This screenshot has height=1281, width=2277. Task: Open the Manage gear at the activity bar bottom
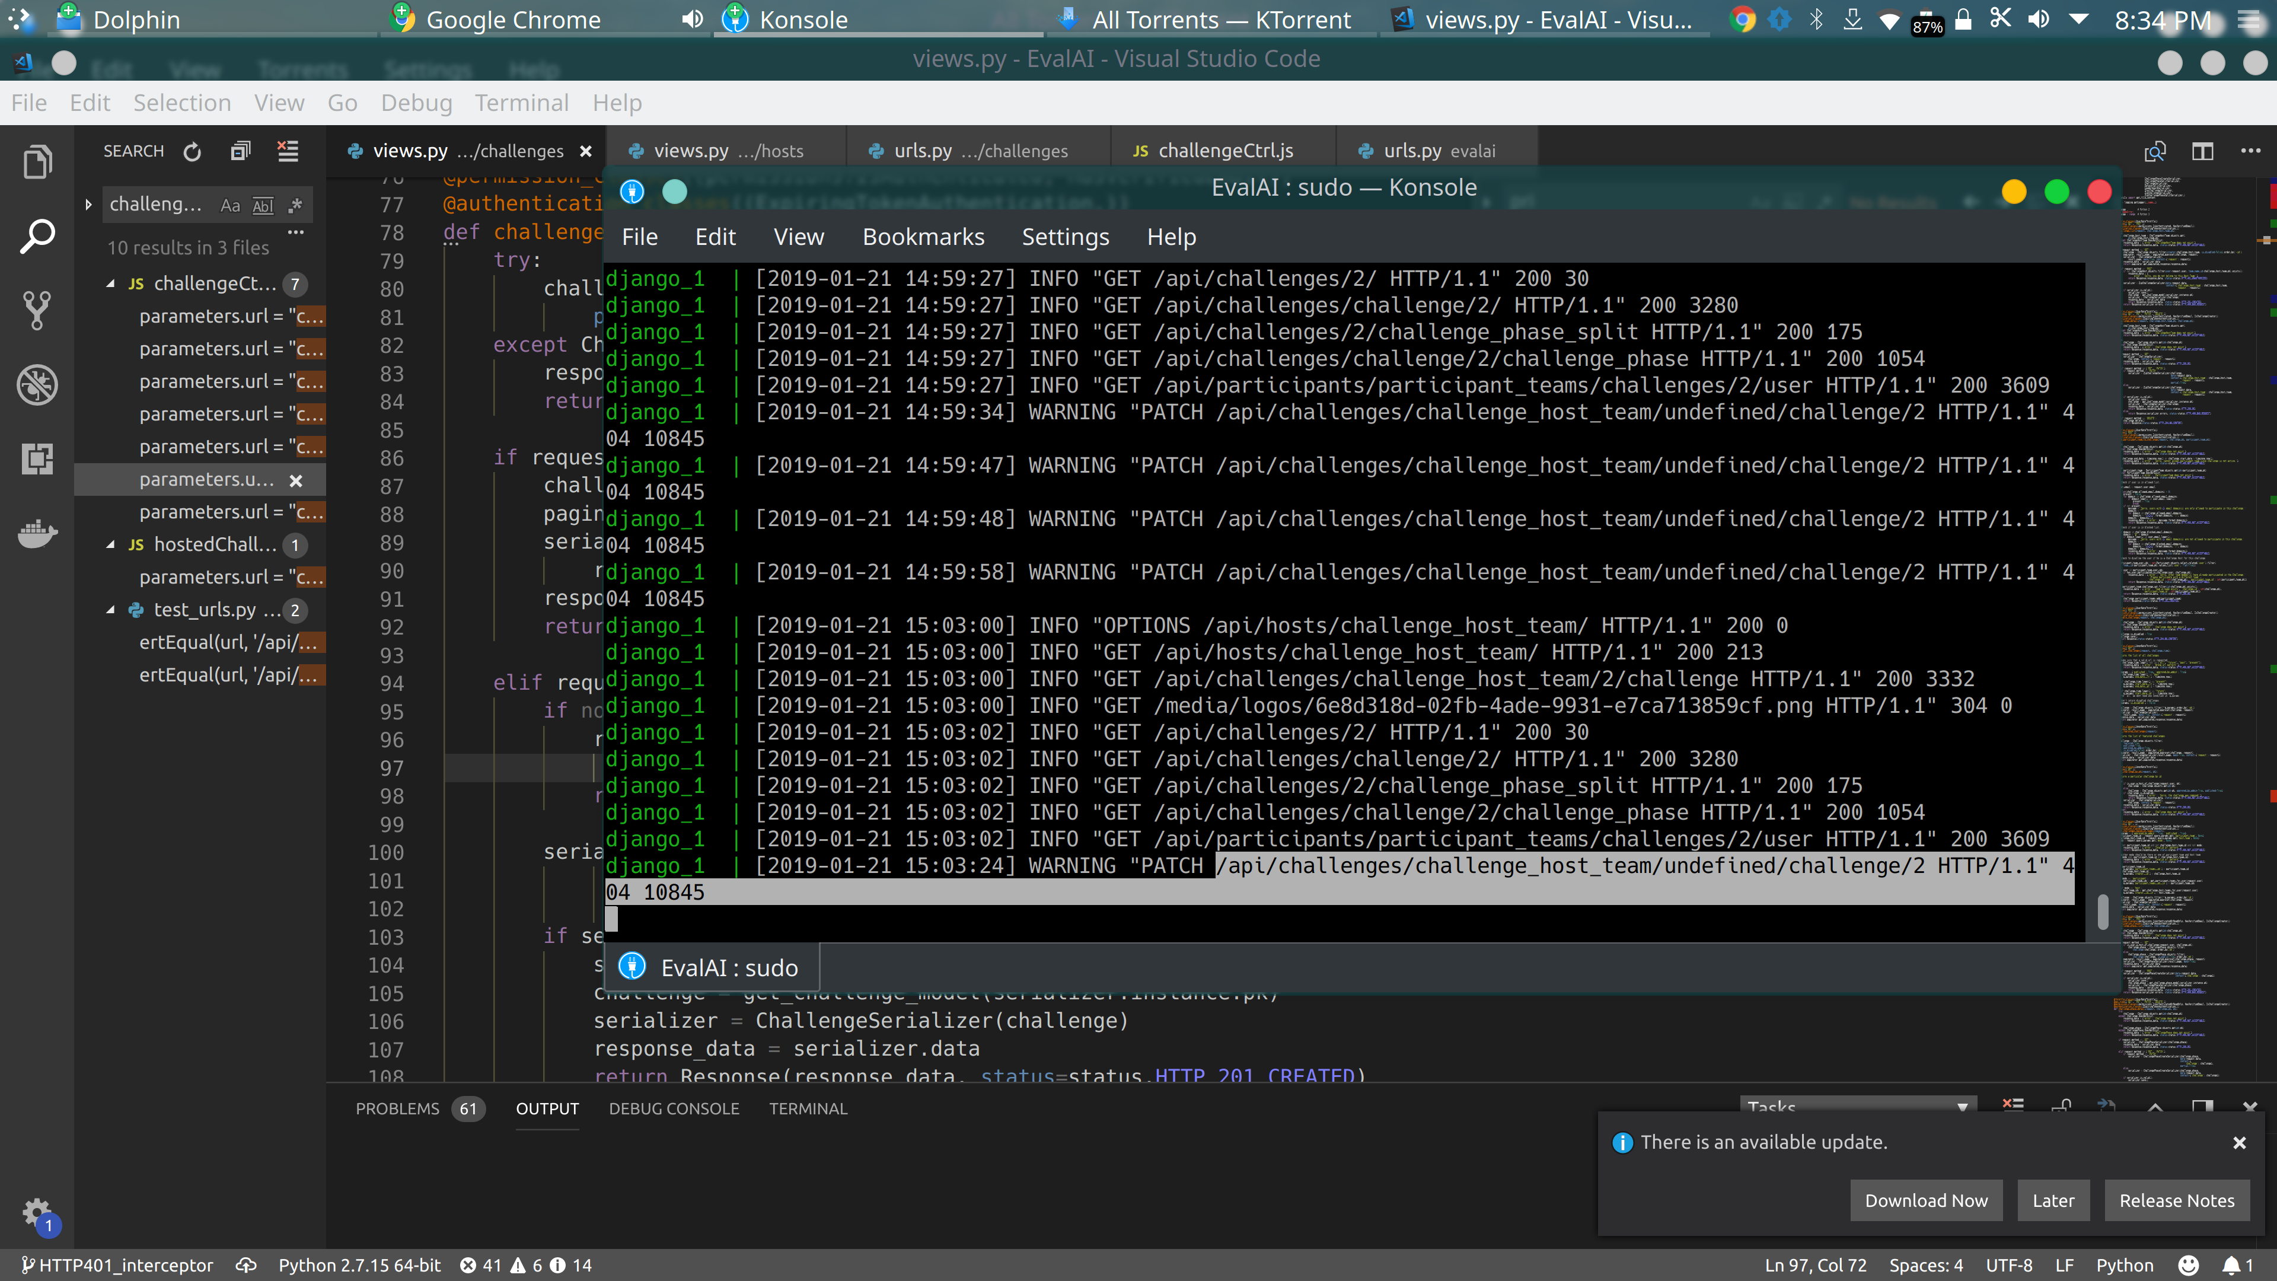pyautogui.click(x=37, y=1213)
